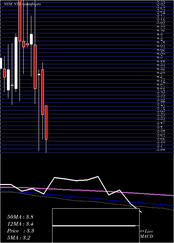Screen dimensions: 174x243
Task: Click the 3.04 price axis label
Action: click(x=161, y=149)
